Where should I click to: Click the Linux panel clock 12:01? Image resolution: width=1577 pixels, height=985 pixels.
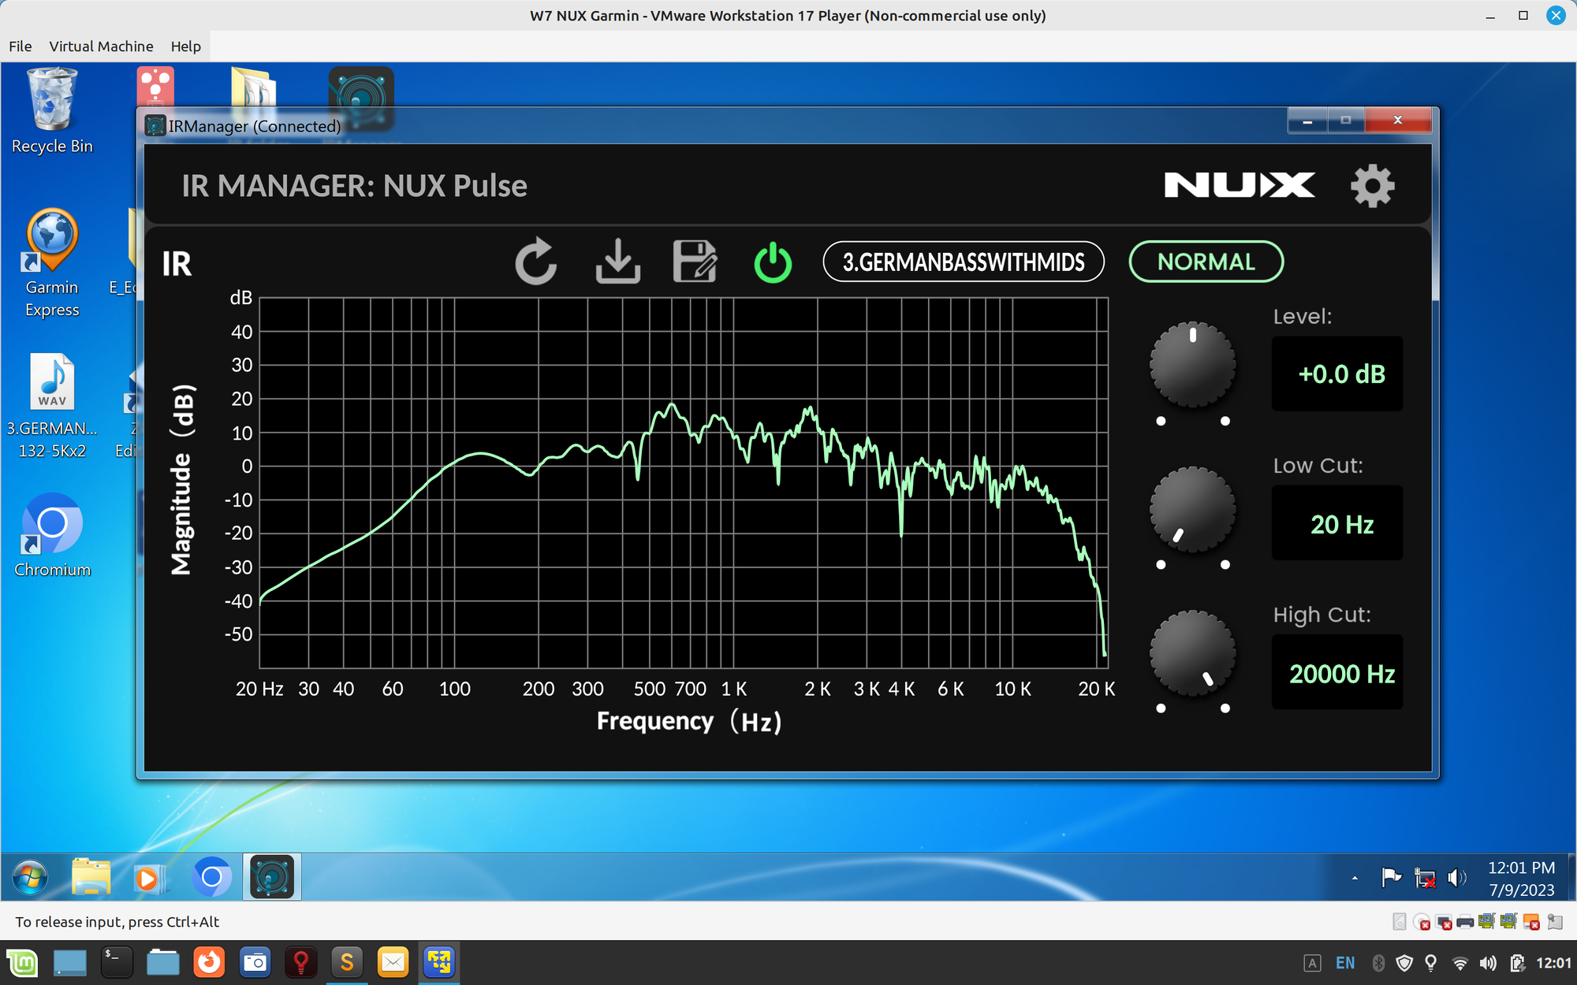coord(1554,963)
